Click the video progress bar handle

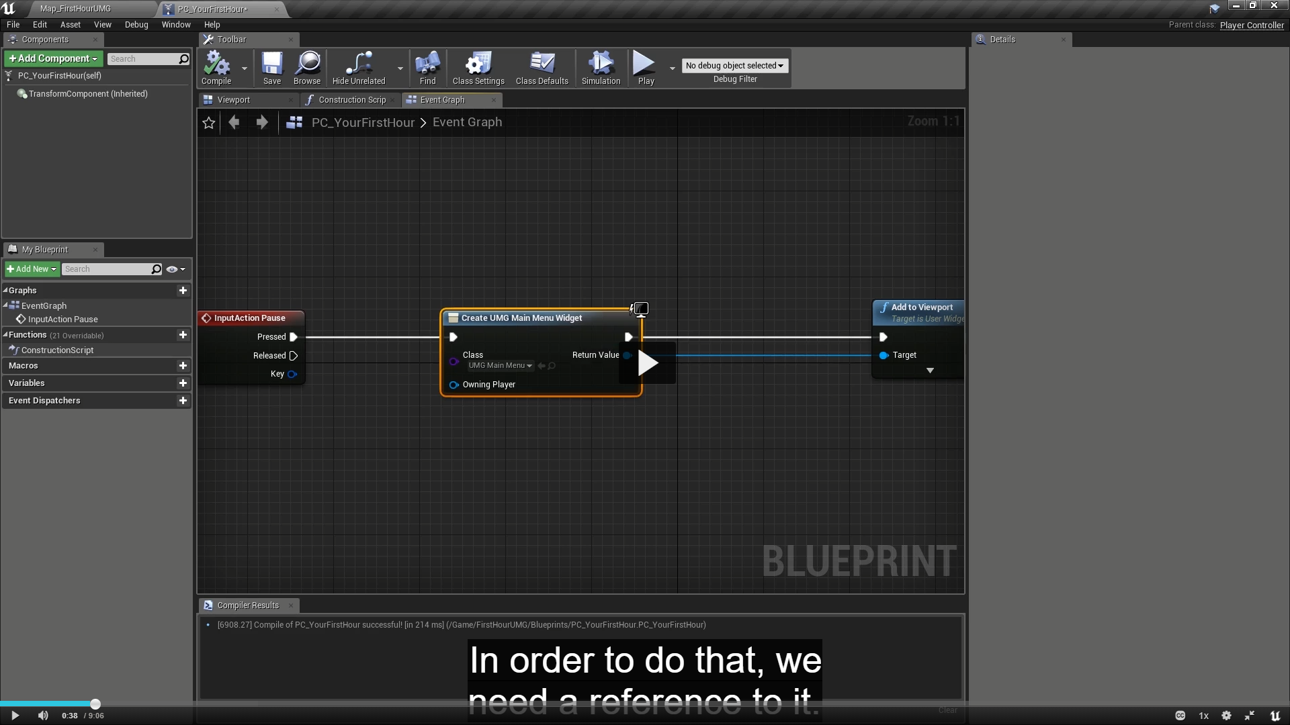95,704
